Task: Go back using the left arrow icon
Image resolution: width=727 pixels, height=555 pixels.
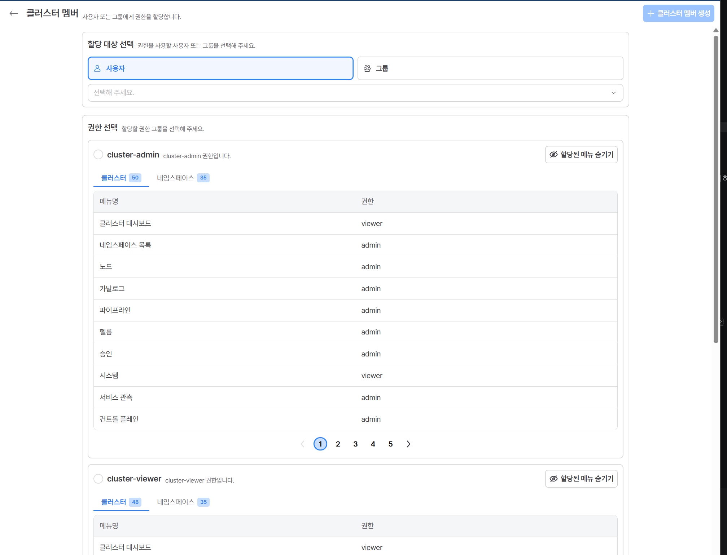Action: point(14,14)
